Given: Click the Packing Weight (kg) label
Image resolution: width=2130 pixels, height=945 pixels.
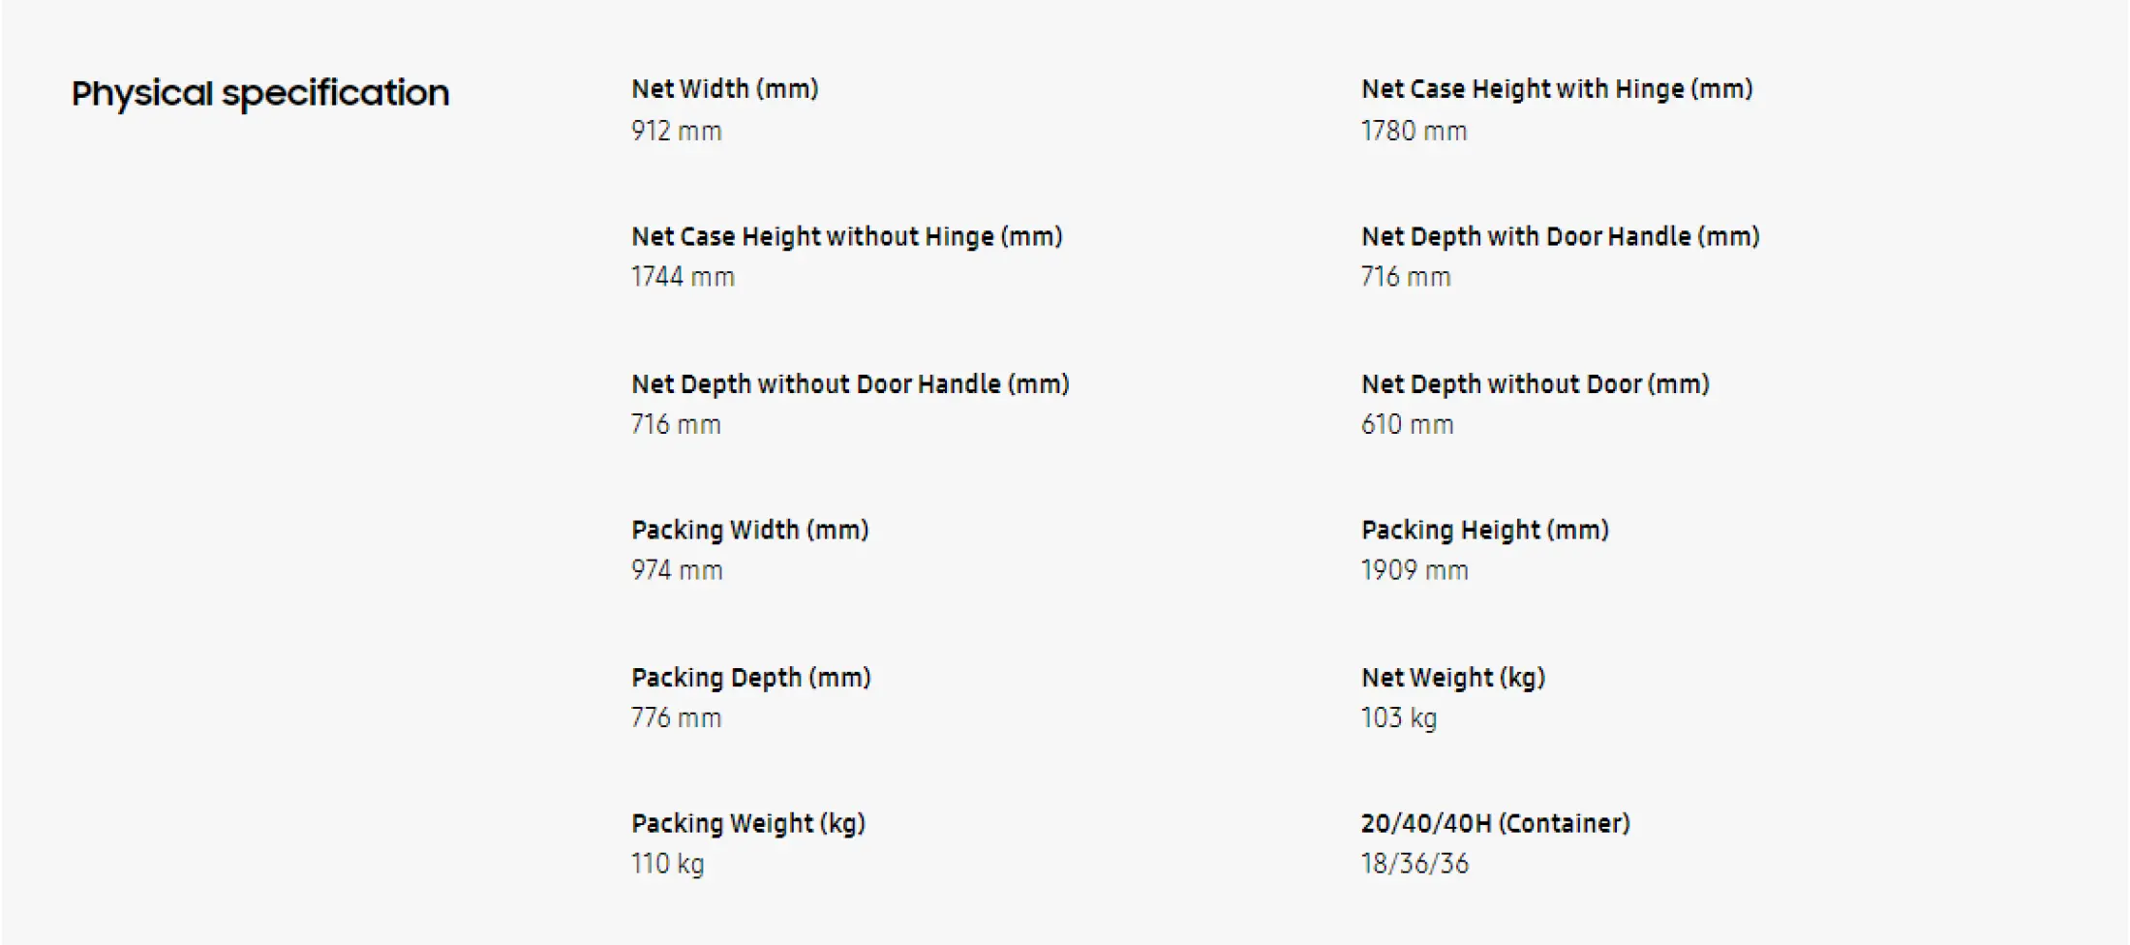Looking at the screenshot, I should pos(747,824).
